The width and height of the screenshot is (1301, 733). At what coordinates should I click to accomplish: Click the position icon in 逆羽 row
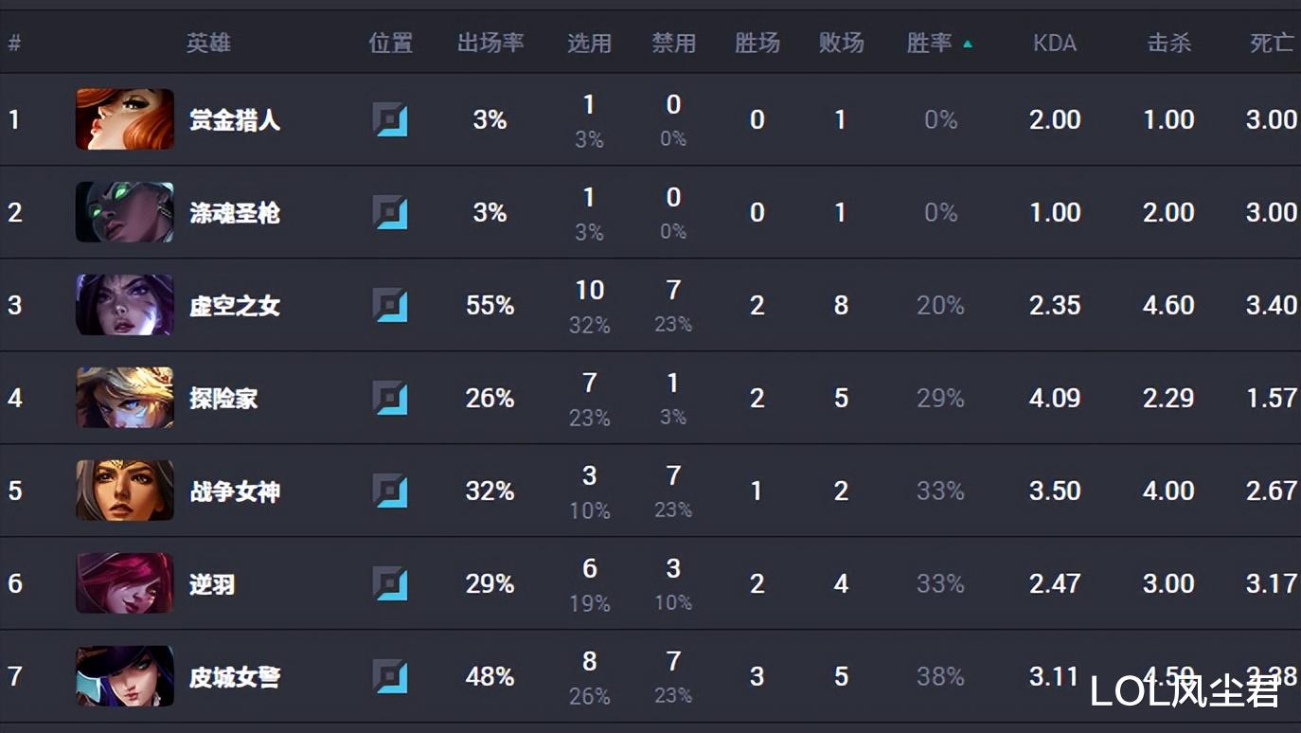390,584
